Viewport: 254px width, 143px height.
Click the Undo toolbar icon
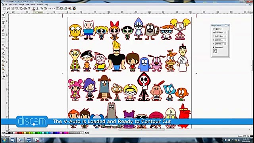(50, 9)
